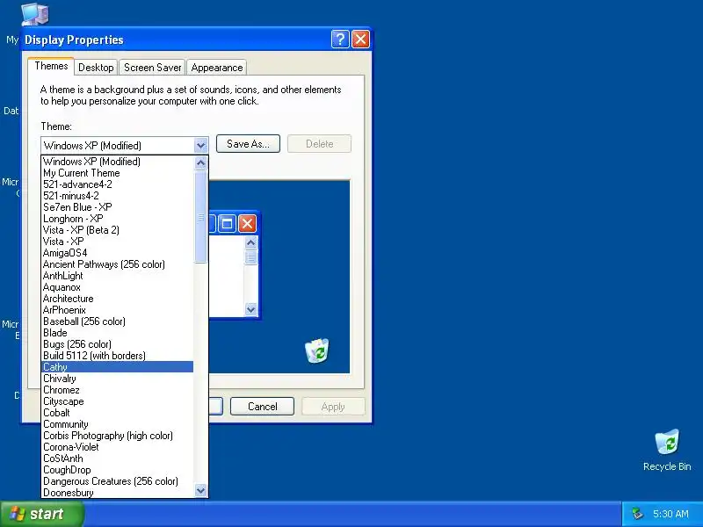Choose the ArPhoenix theme
This screenshot has height=527, width=703.
point(118,310)
